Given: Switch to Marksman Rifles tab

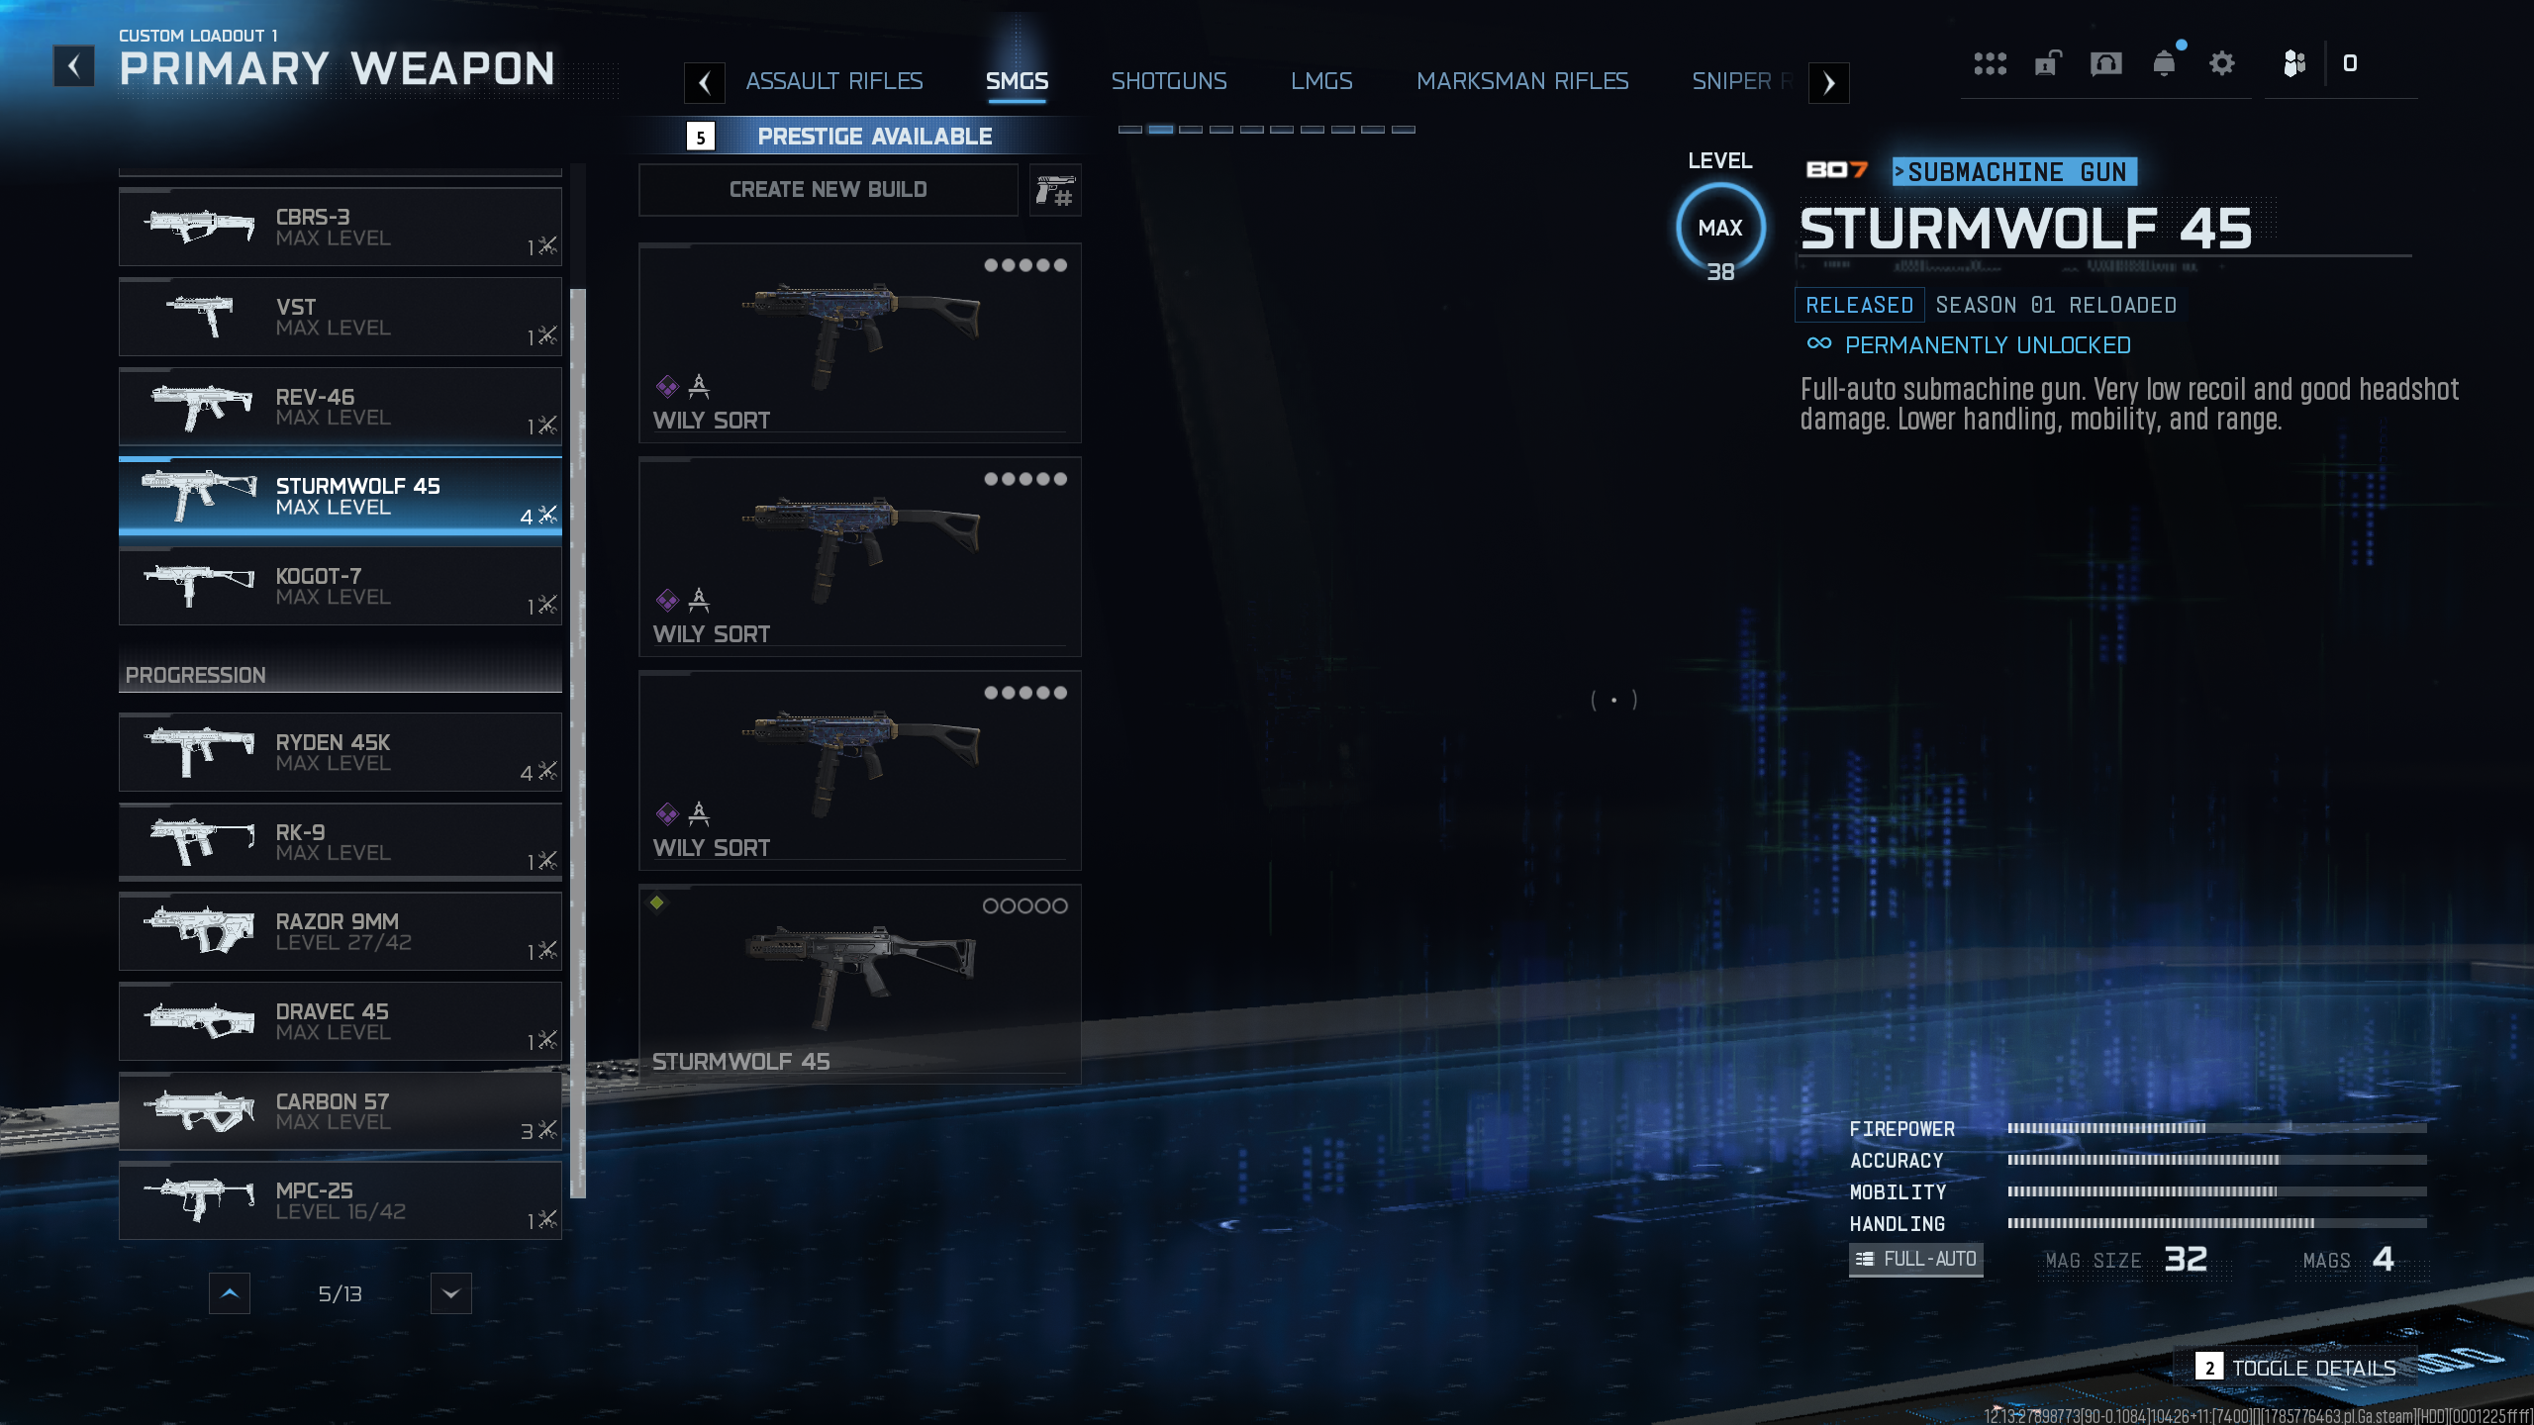Looking at the screenshot, I should pyautogui.click(x=1522, y=81).
